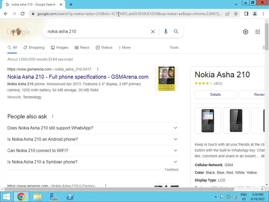The image size is (269, 202).
Task: Open Chrome from the taskbar
Action: (x=21, y=197)
